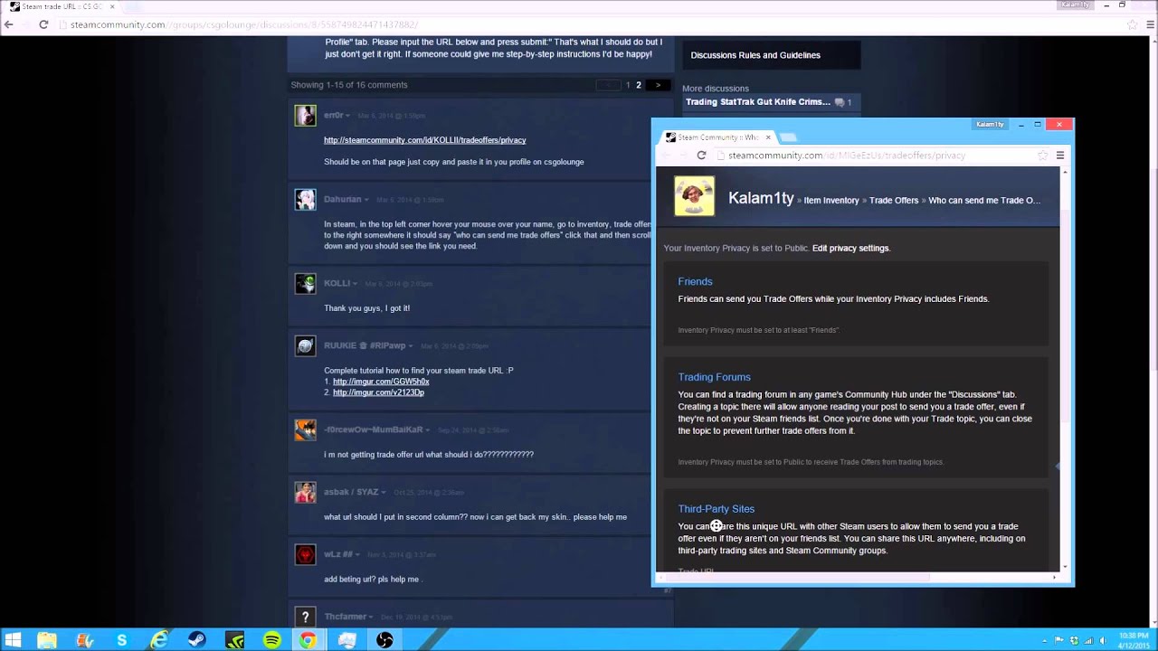Open the taskbar icon right of File Explorer

[x=84, y=640]
